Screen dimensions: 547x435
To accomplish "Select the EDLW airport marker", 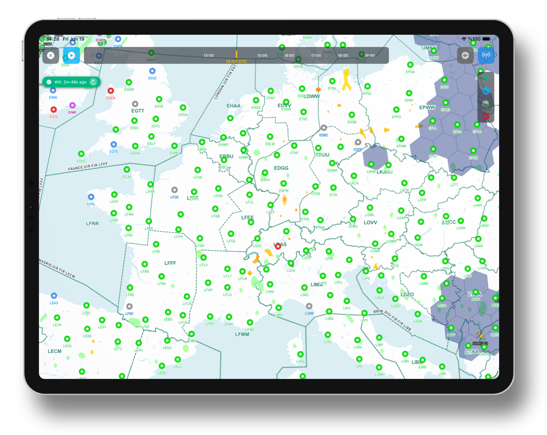I will [x=270, y=137].
